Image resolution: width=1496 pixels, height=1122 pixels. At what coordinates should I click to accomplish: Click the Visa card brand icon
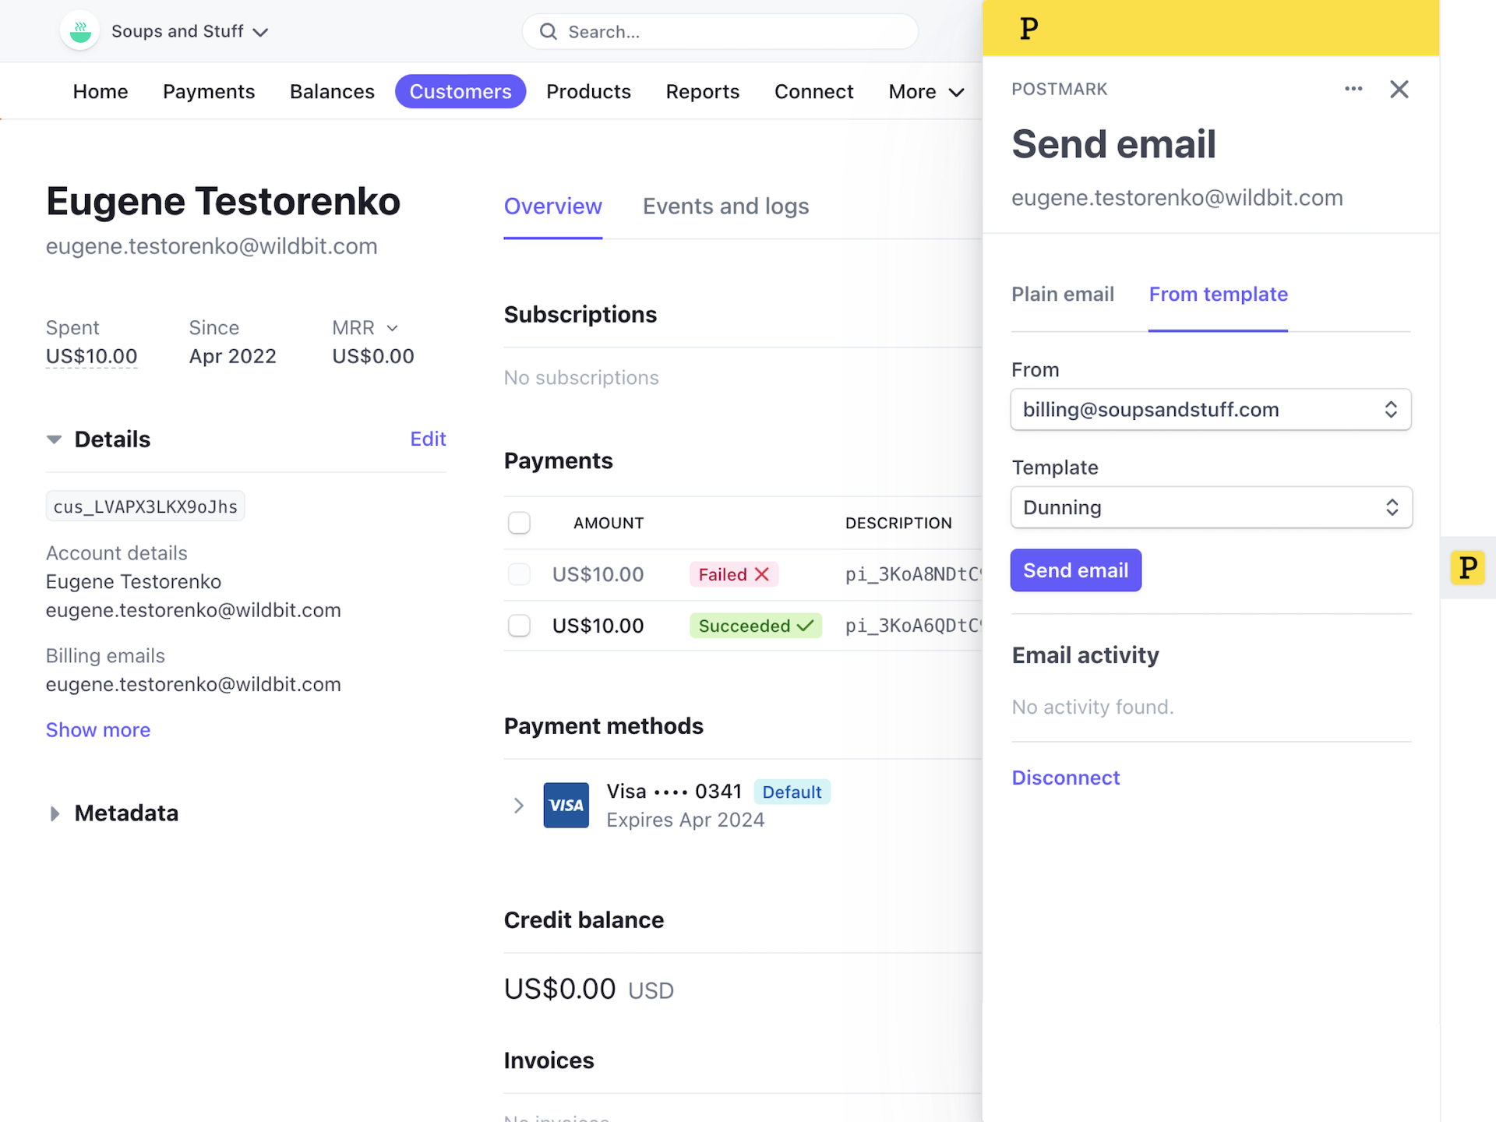pyautogui.click(x=566, y=805)
